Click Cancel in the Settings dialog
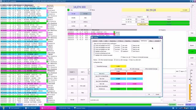 click(157, 94)
